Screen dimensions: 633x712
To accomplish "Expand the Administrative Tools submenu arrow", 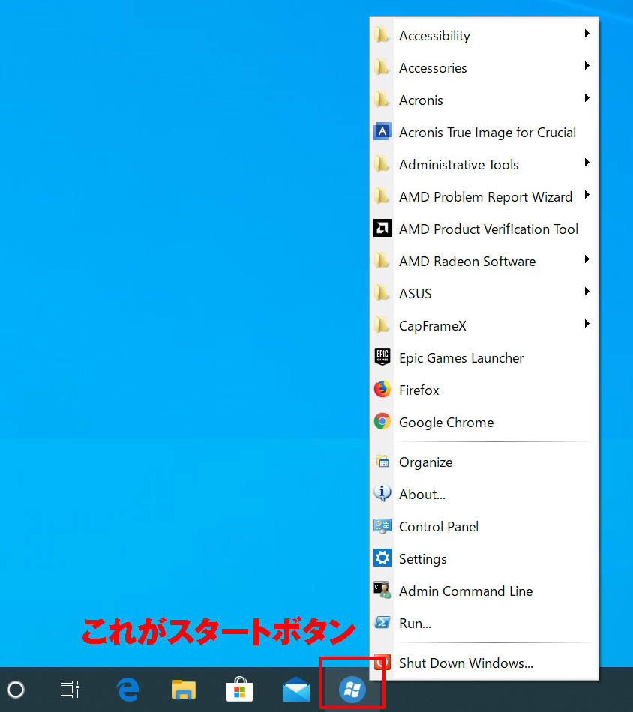I will click(x=586, y=163).
